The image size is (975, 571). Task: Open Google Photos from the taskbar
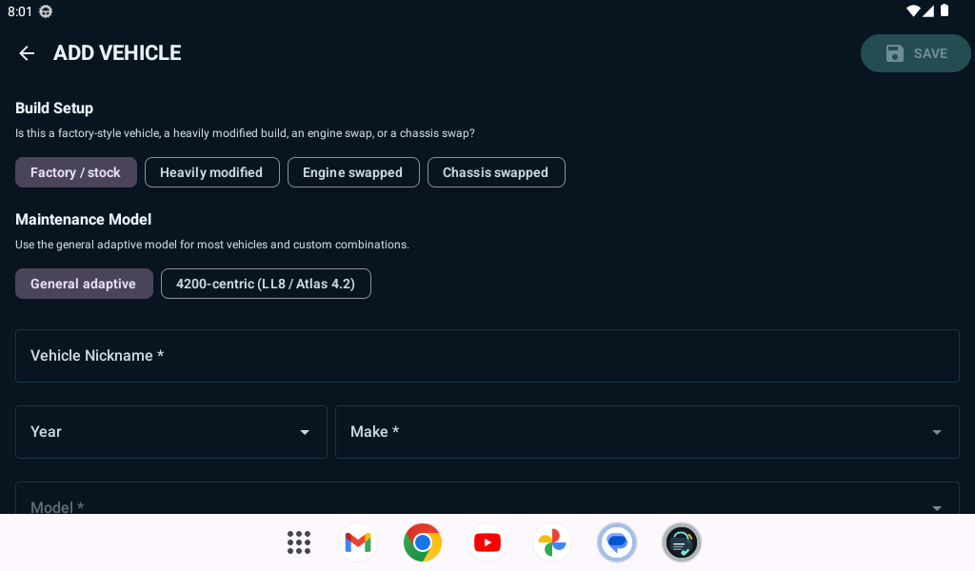pos(552,542)
